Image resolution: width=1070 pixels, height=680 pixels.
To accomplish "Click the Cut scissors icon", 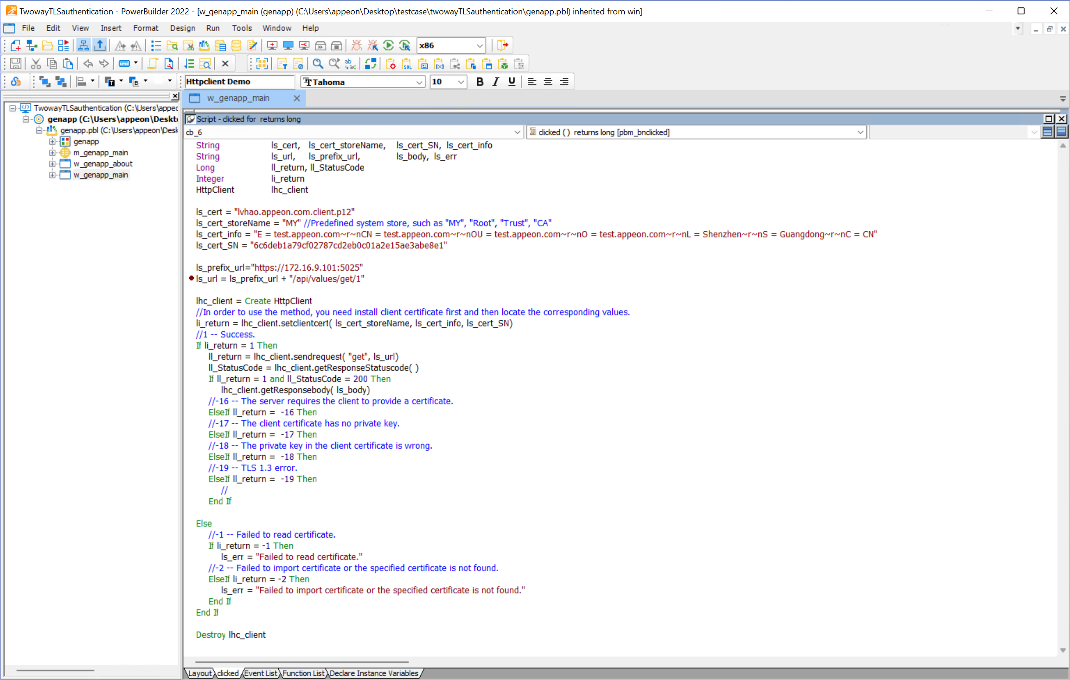I will 36,64.
